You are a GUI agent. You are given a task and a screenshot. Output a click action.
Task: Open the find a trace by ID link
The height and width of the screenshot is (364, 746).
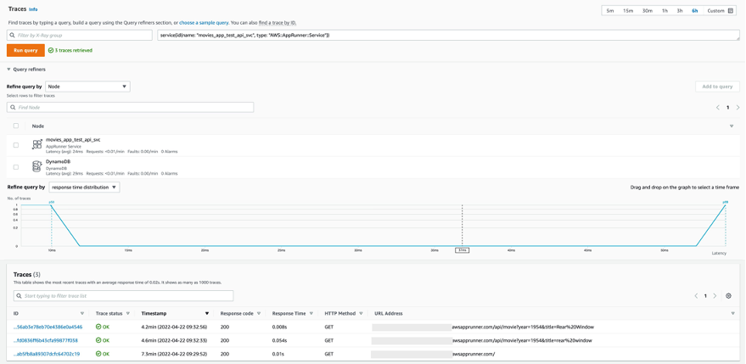pos(278,22)
